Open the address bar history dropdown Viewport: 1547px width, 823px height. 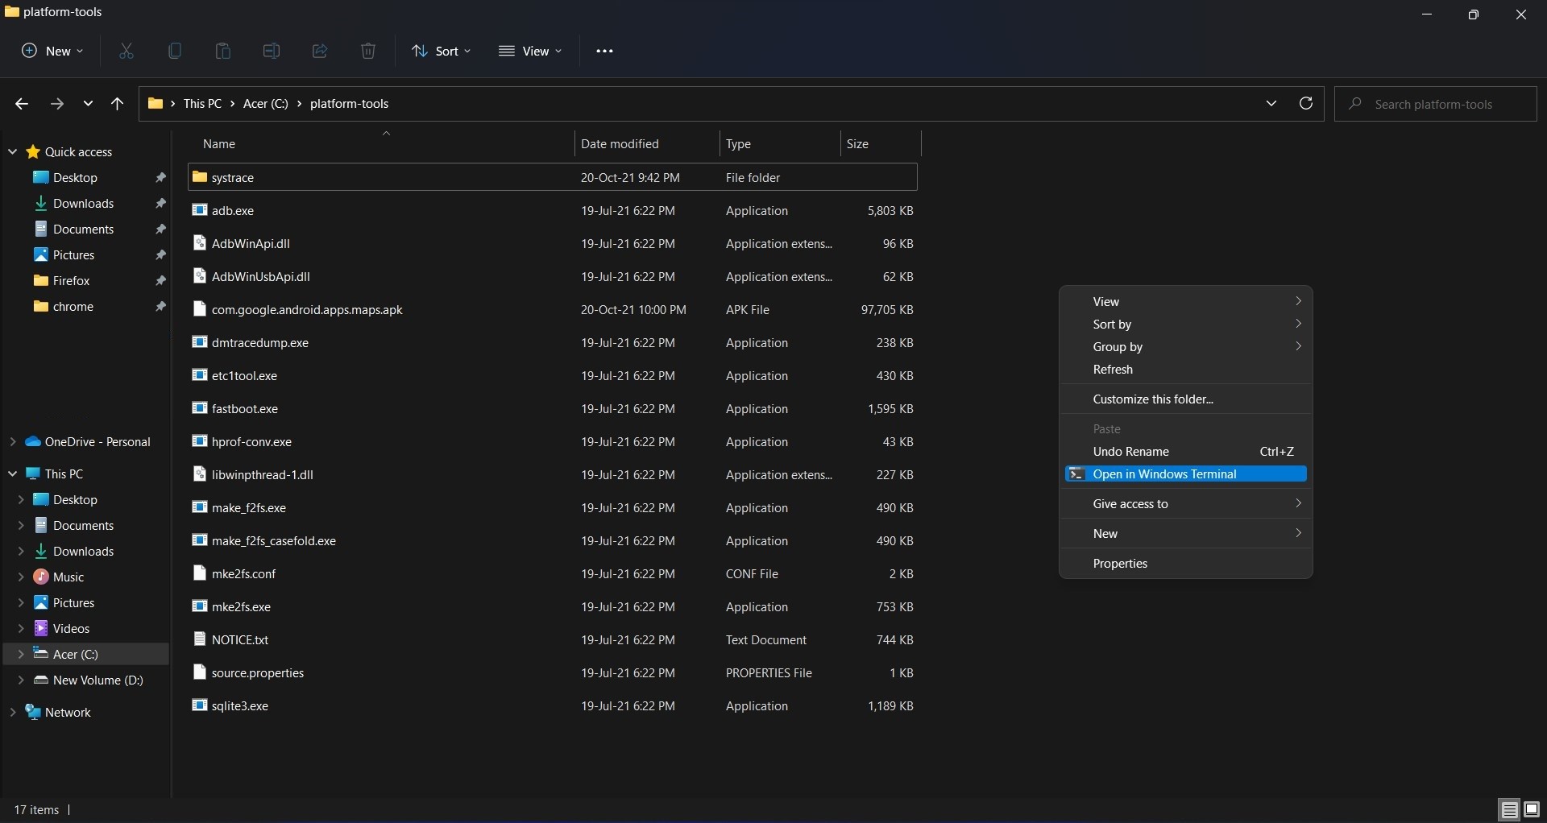pyautogui.click(x=1271, y=104)
